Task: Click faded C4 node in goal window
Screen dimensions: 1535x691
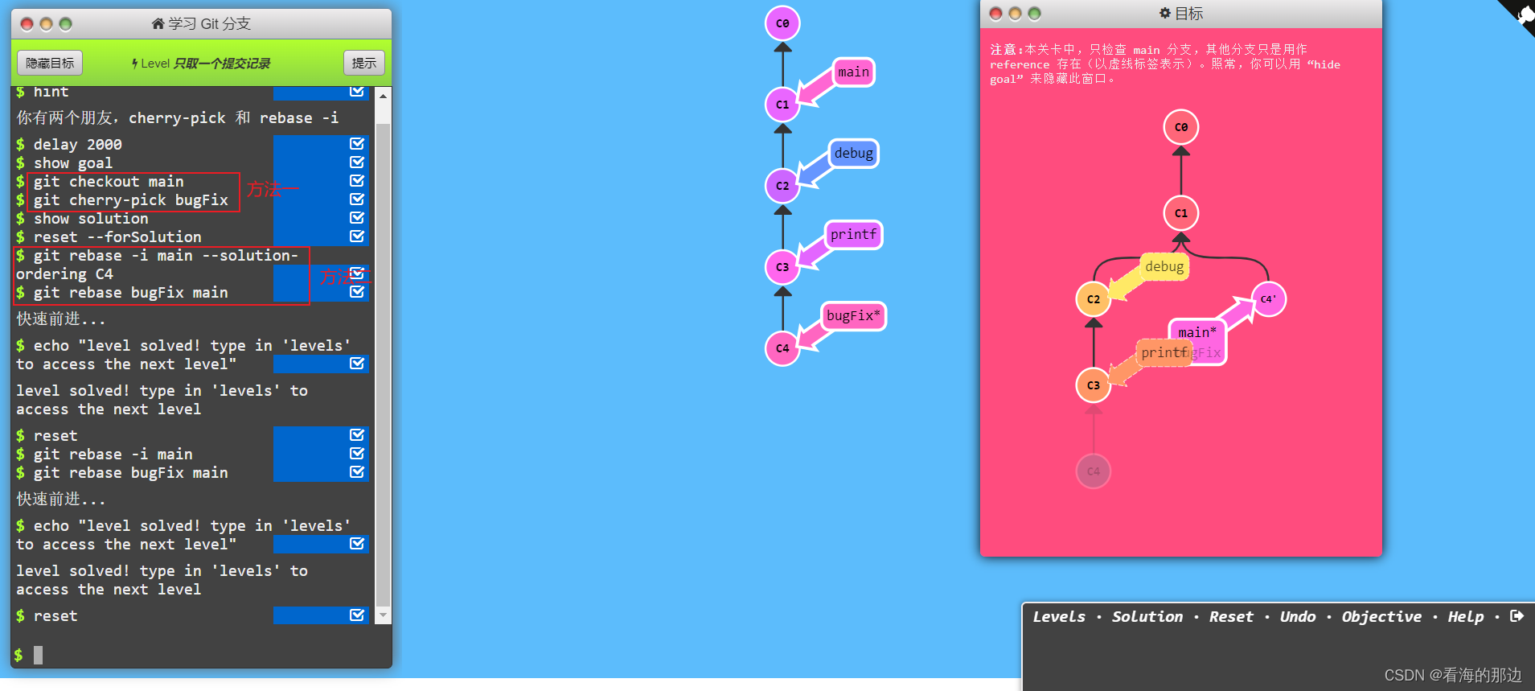Action: [x=1094, y=471]
